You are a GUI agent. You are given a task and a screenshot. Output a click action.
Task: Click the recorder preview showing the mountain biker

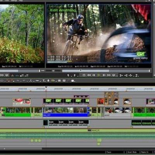[99, 34]
